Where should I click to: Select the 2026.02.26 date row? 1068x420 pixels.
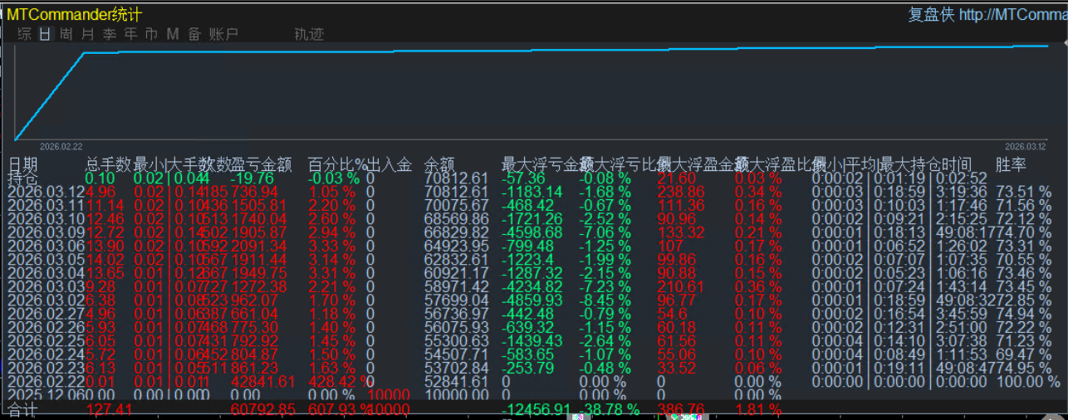45,327
